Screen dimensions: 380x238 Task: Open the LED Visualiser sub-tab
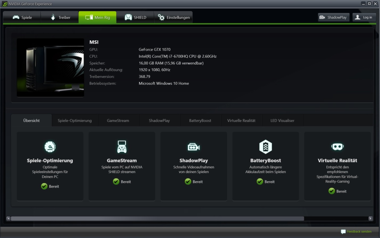[282, 120]
